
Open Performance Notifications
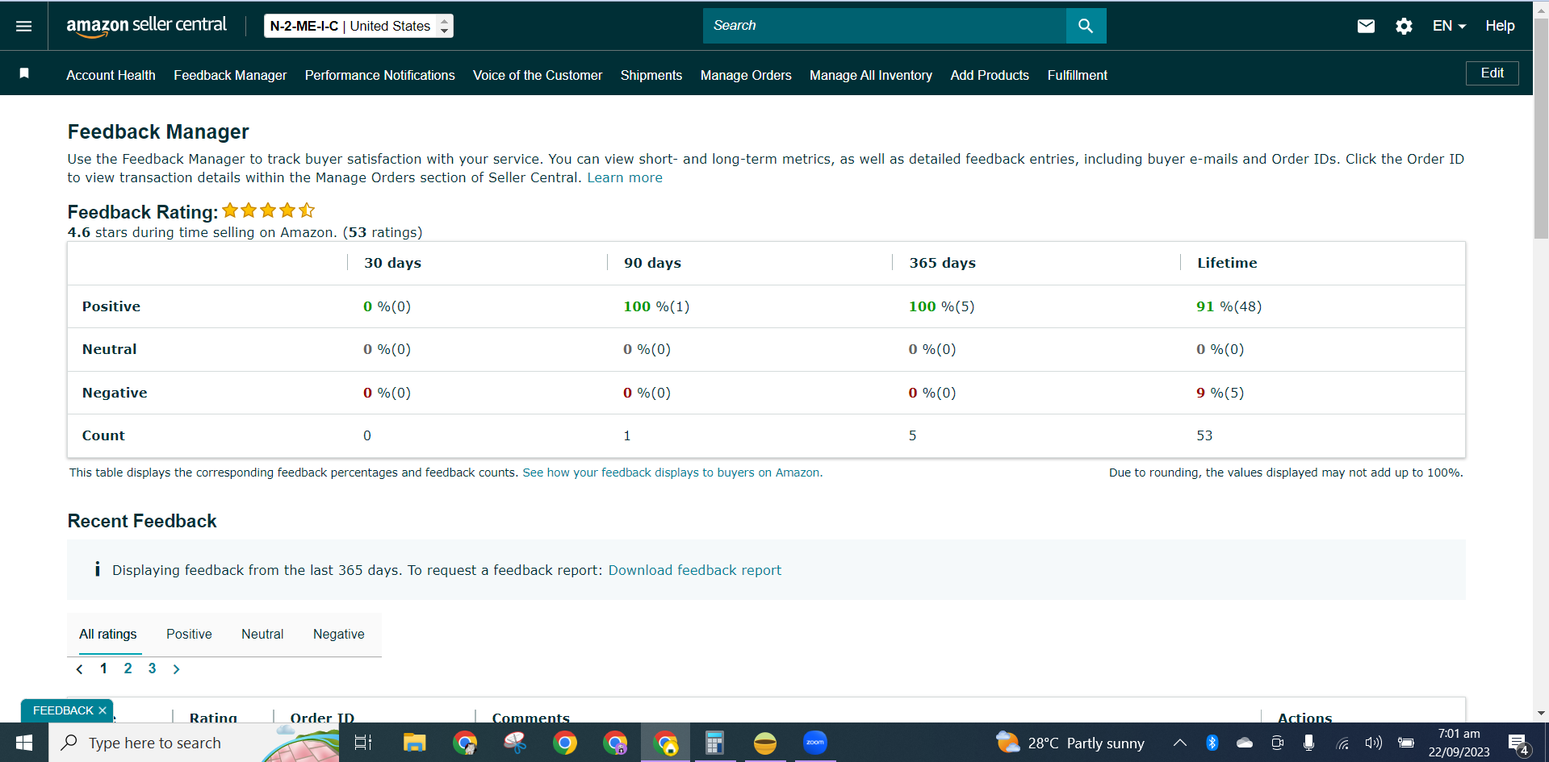tap(379, 75)
